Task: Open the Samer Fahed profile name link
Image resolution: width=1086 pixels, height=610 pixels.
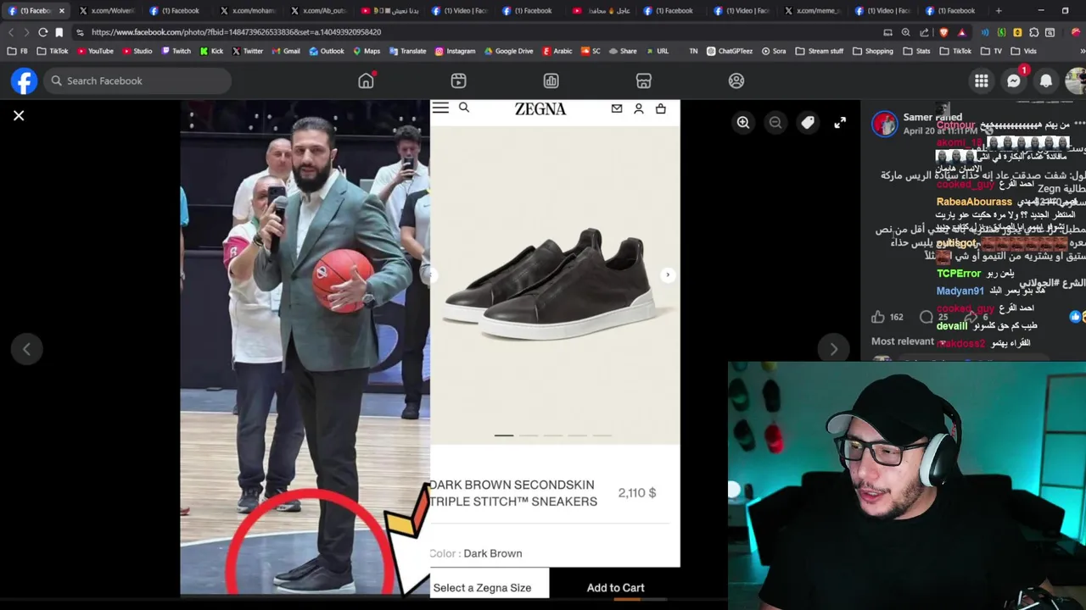Action: pos(932,117)
